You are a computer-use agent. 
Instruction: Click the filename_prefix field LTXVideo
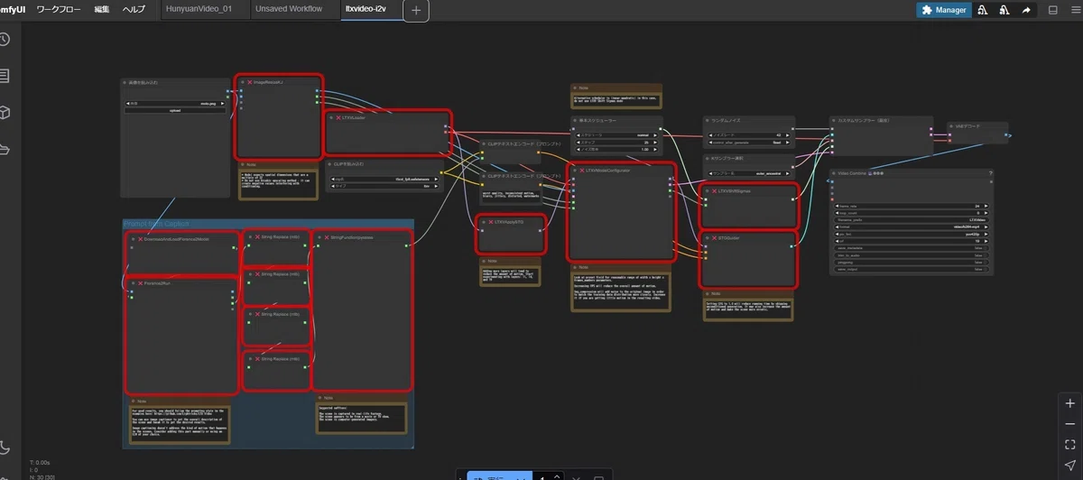(912, 220)
